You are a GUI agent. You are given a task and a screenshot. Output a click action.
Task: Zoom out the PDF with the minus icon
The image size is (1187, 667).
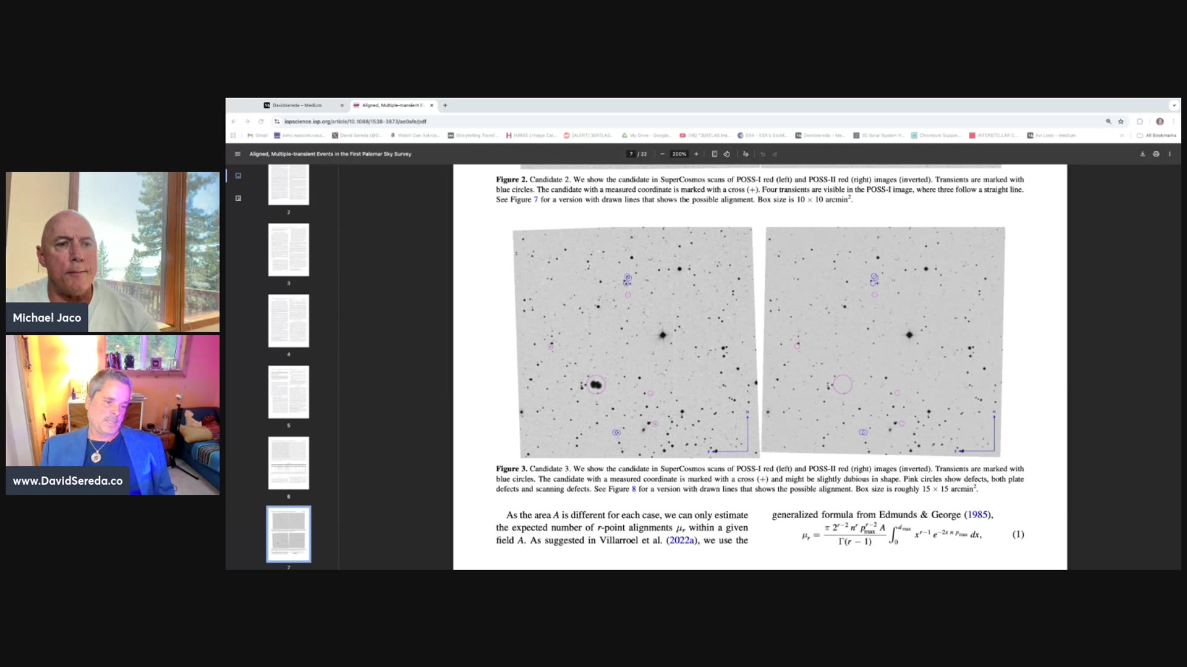click(662, 154)
